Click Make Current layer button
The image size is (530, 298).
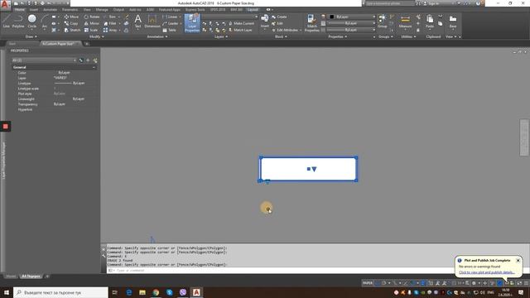tap(241, 23)
